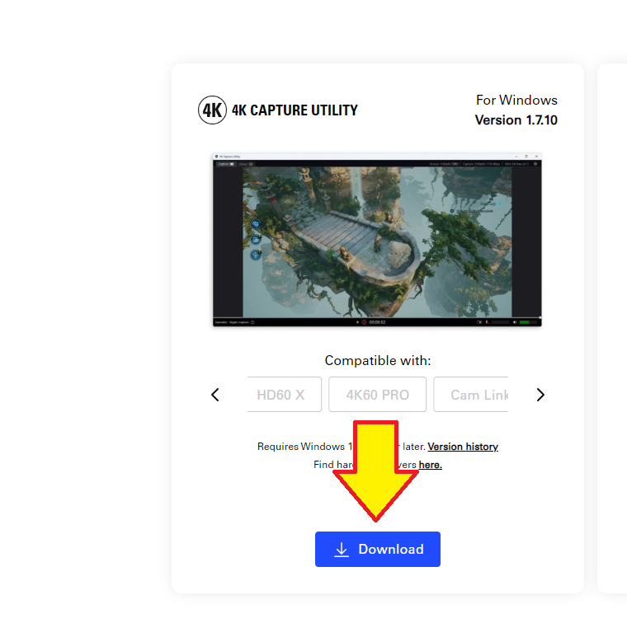Click the 4K circular logo icon
Viewport: 627px width, 623px height.
[x=212, y=110]
